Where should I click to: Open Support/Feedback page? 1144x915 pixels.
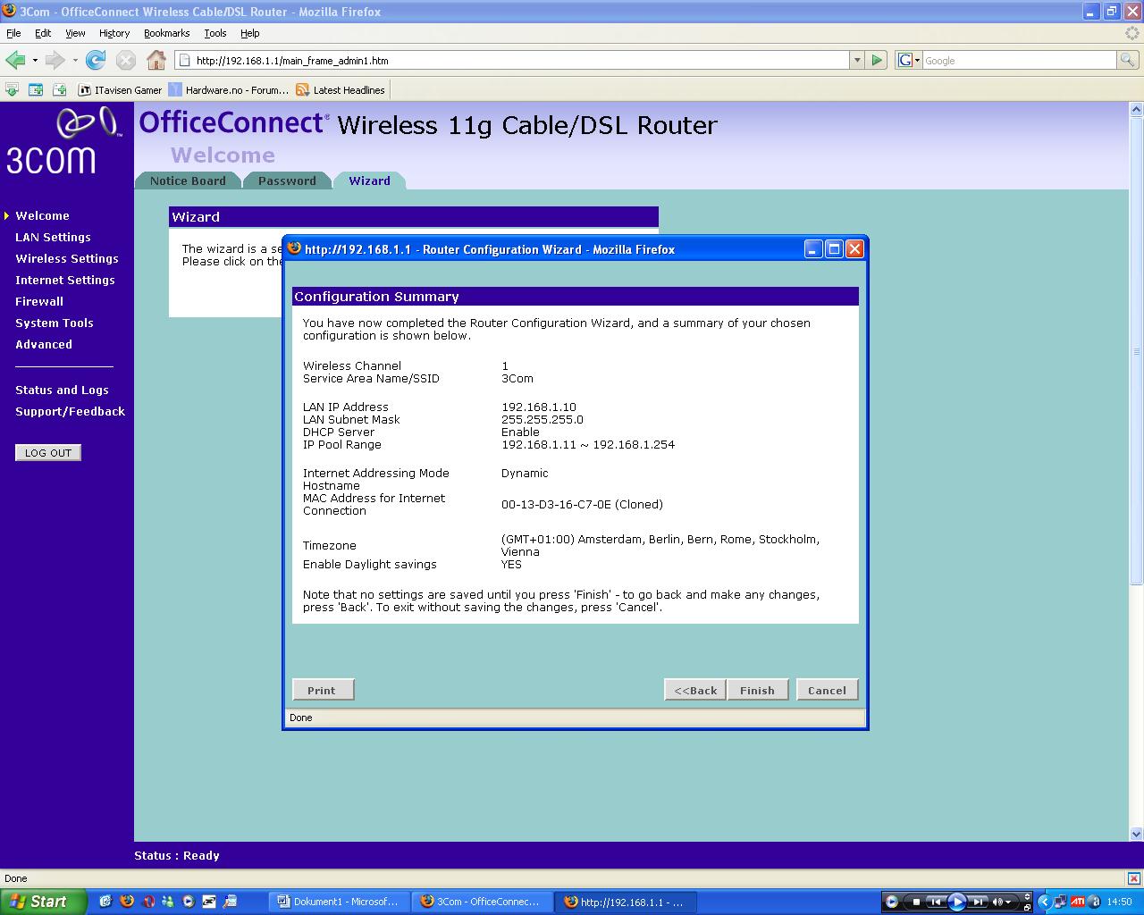coord(70,411)
